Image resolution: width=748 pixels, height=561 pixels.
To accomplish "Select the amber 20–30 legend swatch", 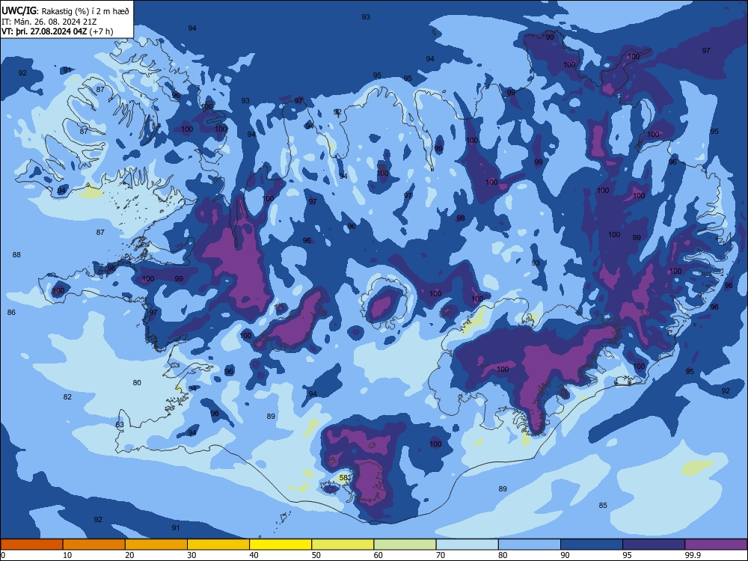I will [156, 545].
